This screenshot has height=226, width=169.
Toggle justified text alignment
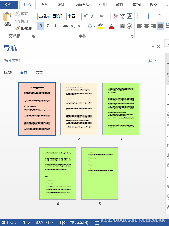click(x=161, y=26)
